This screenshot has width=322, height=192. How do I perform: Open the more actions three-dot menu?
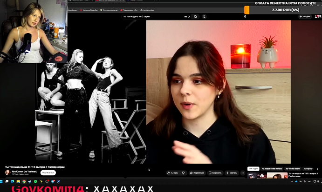[242, 173]
